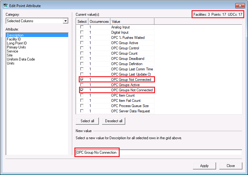248x175 pixels.
Task: Check the OPC Item Fail Count checkbox
Action: pyautogui.click(x=82, y=100)
